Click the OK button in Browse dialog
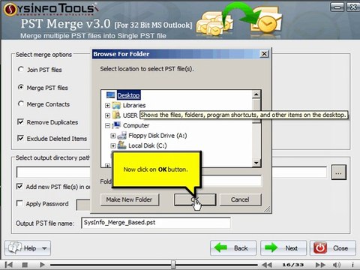Viewport: 360px width, 270px height. pyautogui.click(x=195, y=199)
